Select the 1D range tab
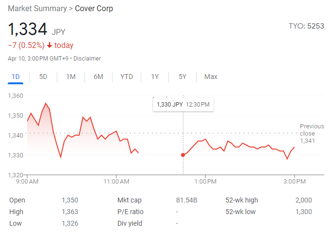 (x=16, y=77)
